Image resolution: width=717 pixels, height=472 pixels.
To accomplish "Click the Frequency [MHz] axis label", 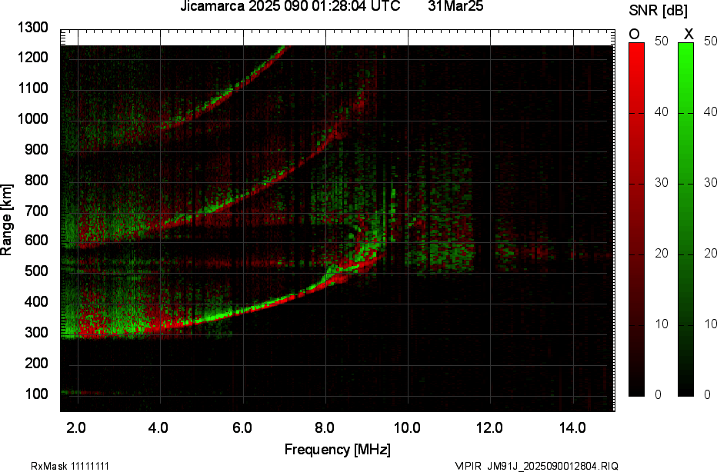I will (338, 449).
